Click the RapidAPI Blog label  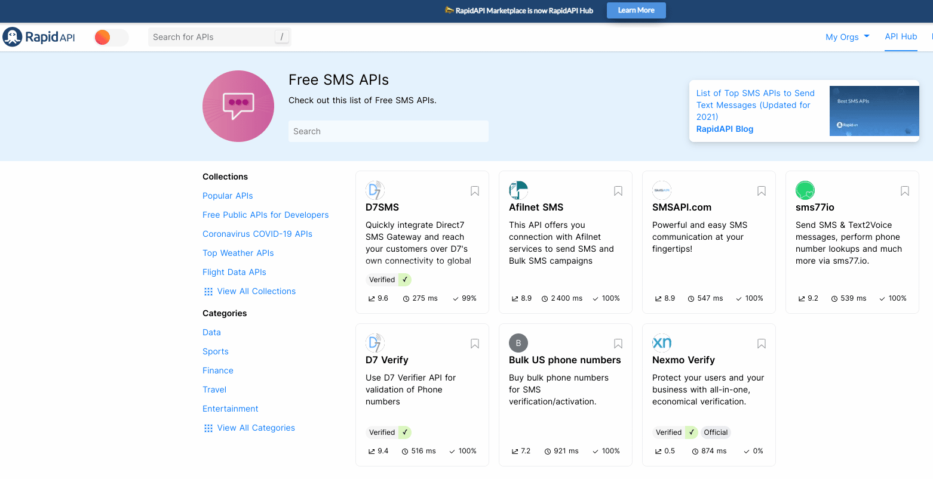coord(725,129)
